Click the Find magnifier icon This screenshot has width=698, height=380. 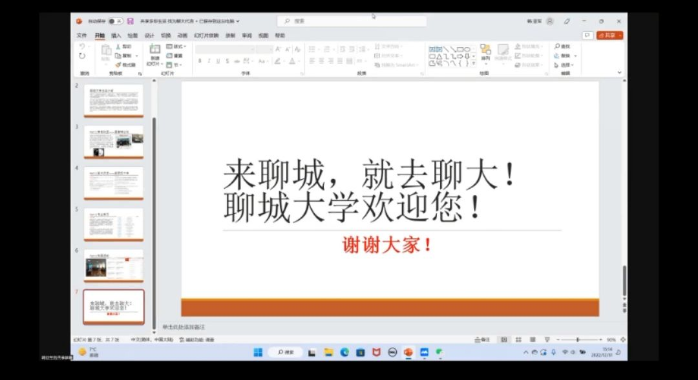tap(557, 47)
